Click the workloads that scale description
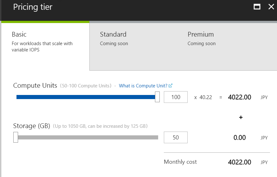The width and height of the screenshot is (277, 177). (x=42, y=47)
